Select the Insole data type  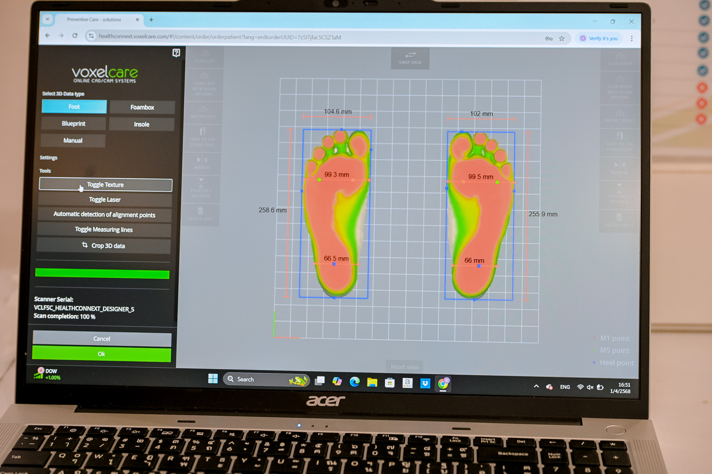pos(141,124)
